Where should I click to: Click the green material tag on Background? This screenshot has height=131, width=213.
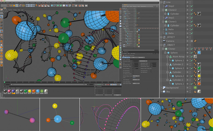click(195, 88)
